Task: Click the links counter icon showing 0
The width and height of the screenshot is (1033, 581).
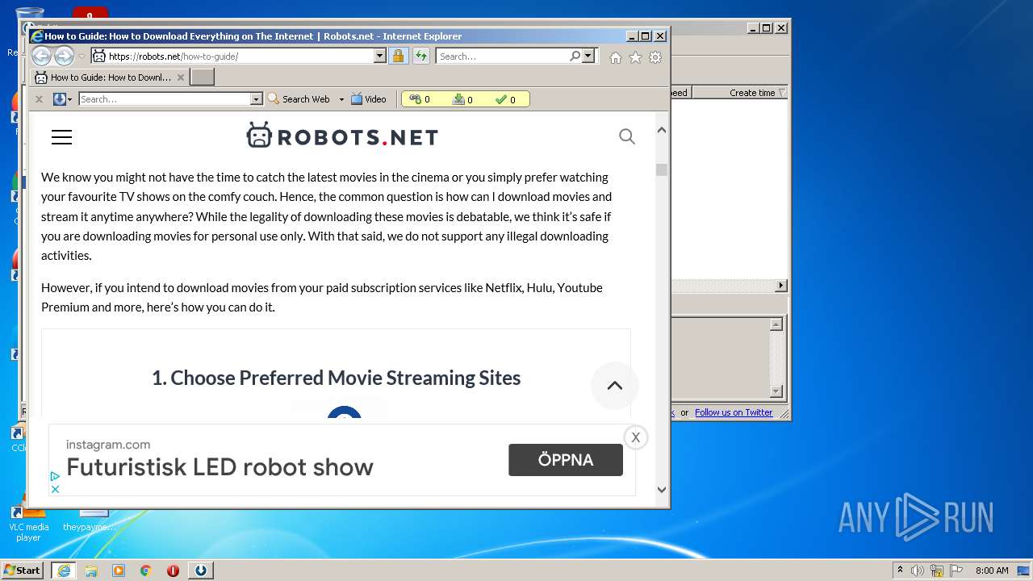Action: tap(420, 99)
